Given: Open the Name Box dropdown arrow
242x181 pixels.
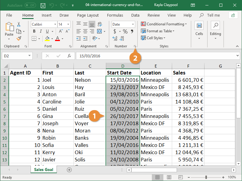Looking at the screenshot, I should [29, 56].
